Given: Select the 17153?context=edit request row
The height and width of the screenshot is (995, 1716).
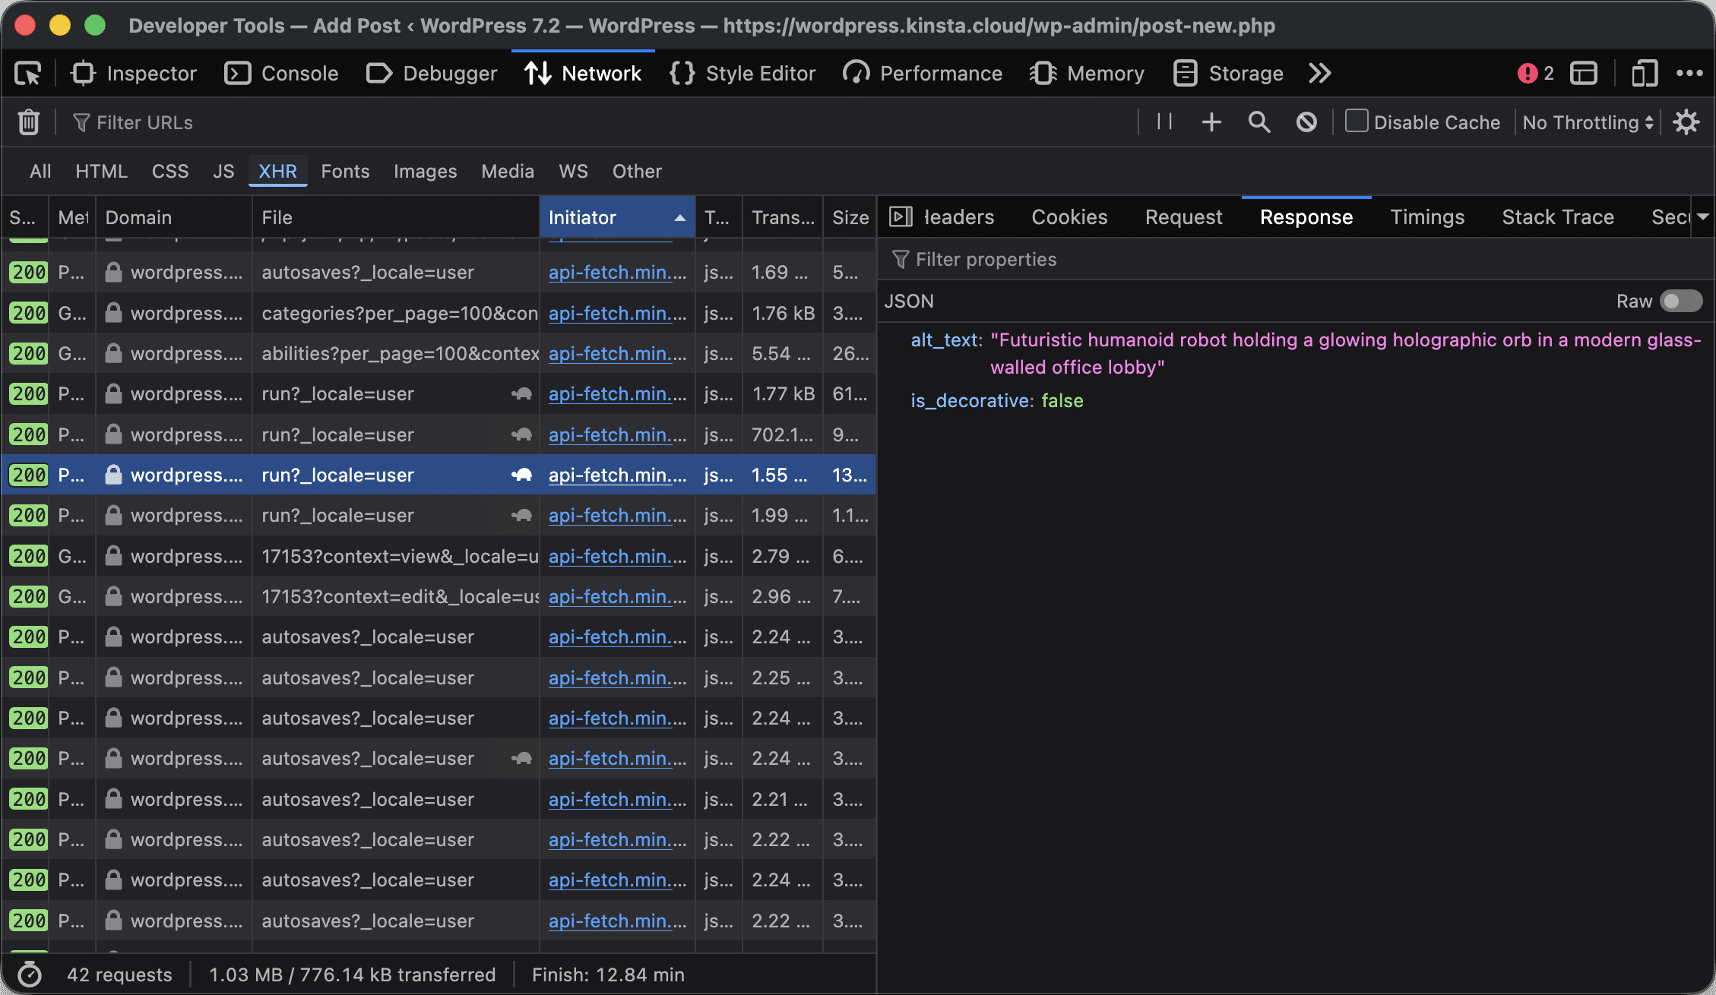Looking at the screenshot, I should [438, 597].
